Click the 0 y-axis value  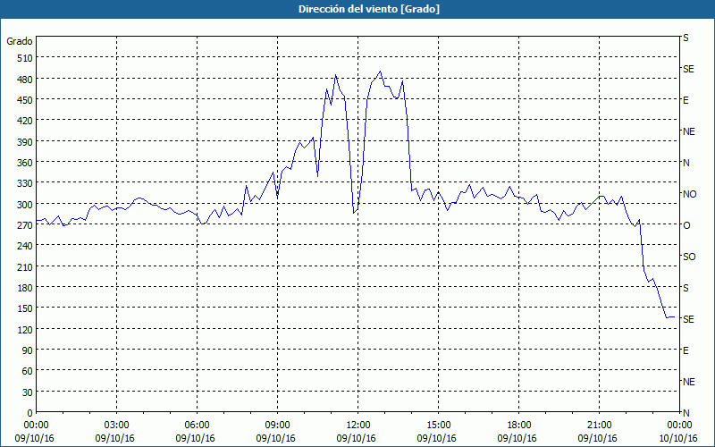click(30, 413)
